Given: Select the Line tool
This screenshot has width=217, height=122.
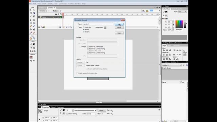Looking at the screenshot, I should [31, 17].
